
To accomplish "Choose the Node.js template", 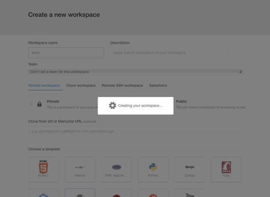I will pyautogui.click(x=80, y=170).
